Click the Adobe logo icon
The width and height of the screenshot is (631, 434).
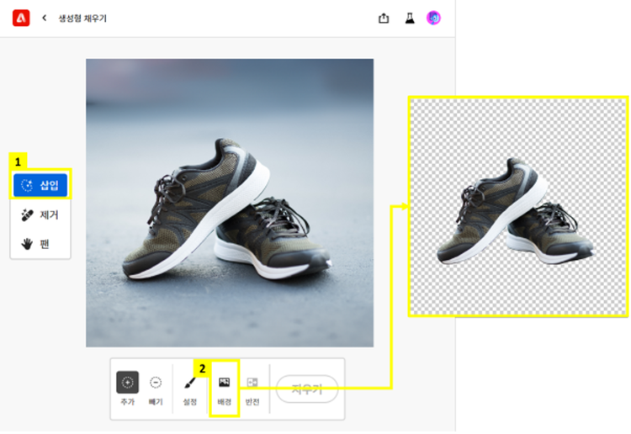(21, 19)
